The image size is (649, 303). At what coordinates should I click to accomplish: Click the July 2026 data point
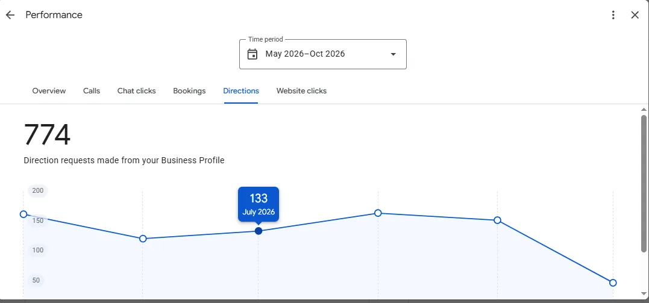pyautogui.click(x=259, y=231)
